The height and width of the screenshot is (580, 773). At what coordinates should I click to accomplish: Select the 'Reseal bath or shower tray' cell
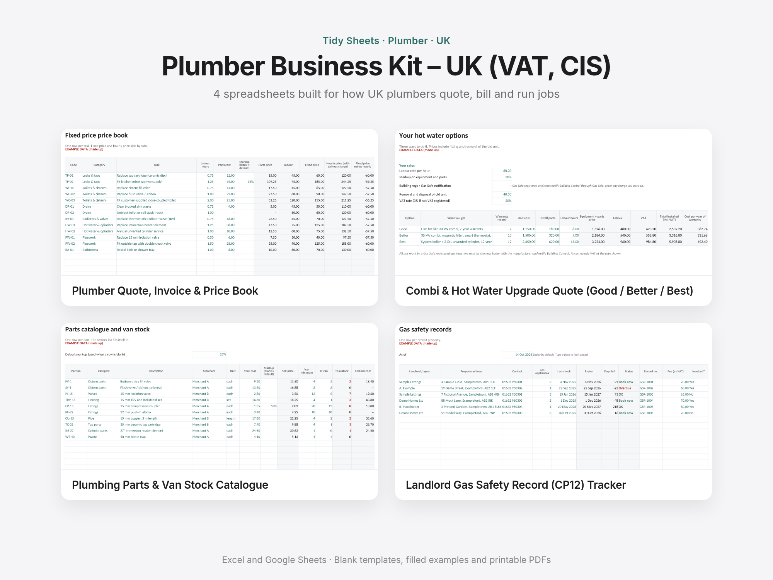(x=157, y=250)
